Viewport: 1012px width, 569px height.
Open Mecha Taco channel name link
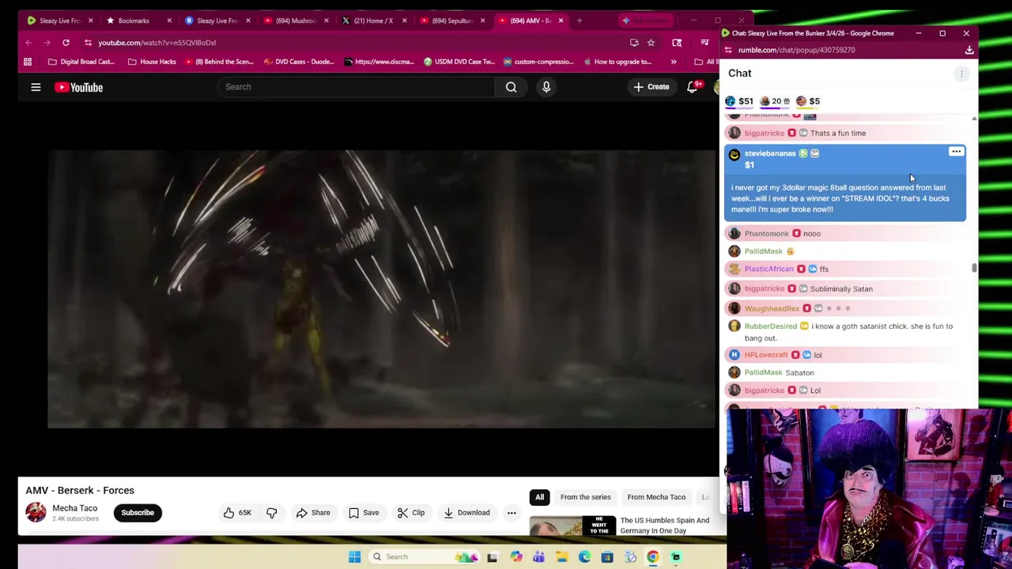(x=74, y=508)
